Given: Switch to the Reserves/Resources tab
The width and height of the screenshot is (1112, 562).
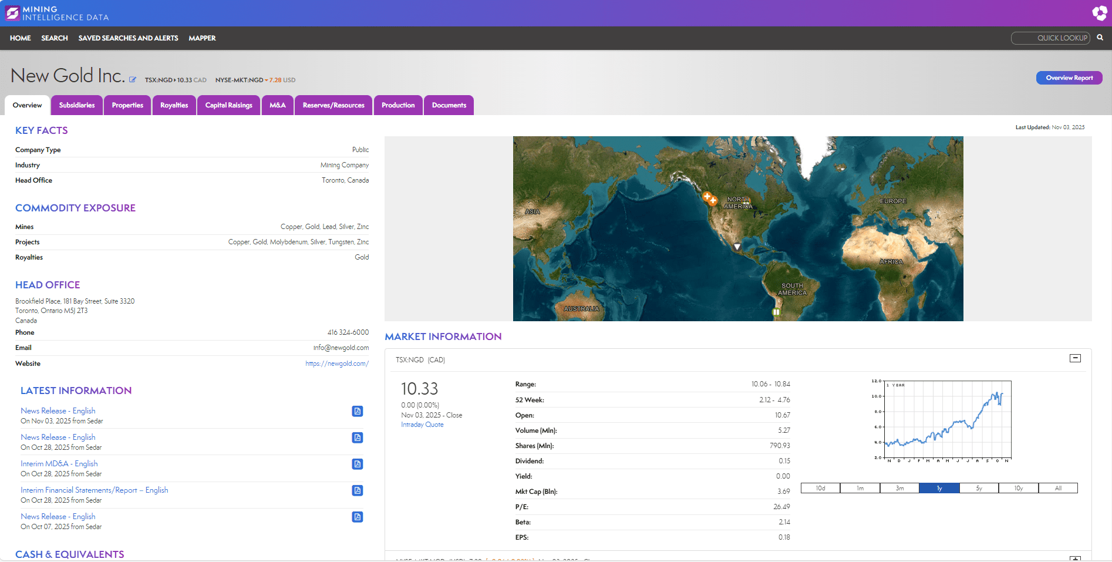Looking at the screenshot, I should [333, 105].
